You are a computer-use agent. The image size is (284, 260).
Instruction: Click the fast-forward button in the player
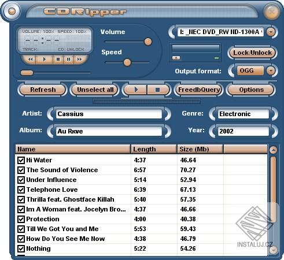pyautogui.click(x=79, y=60)
